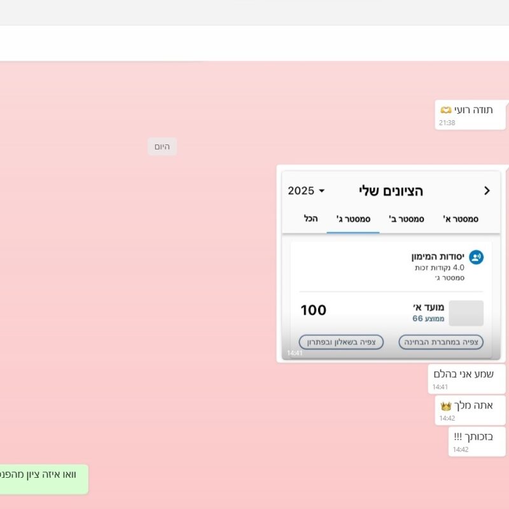Click the היום date chip
Screen dimensions: 509x509
162,147
